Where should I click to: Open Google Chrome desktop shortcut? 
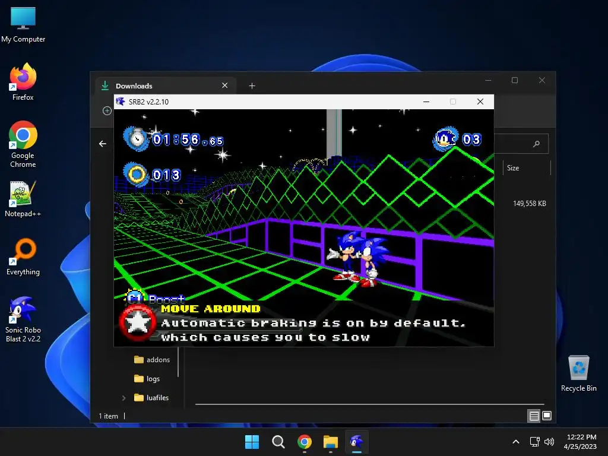[23, 144]
